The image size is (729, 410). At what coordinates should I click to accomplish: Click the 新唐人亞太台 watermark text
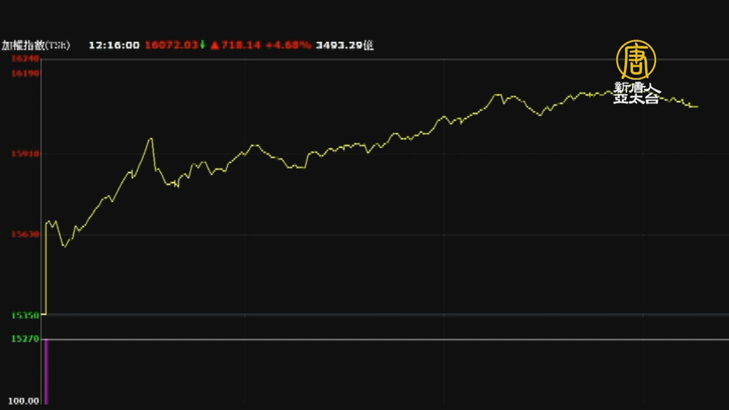pyautogui.click(x=637, y=93)
